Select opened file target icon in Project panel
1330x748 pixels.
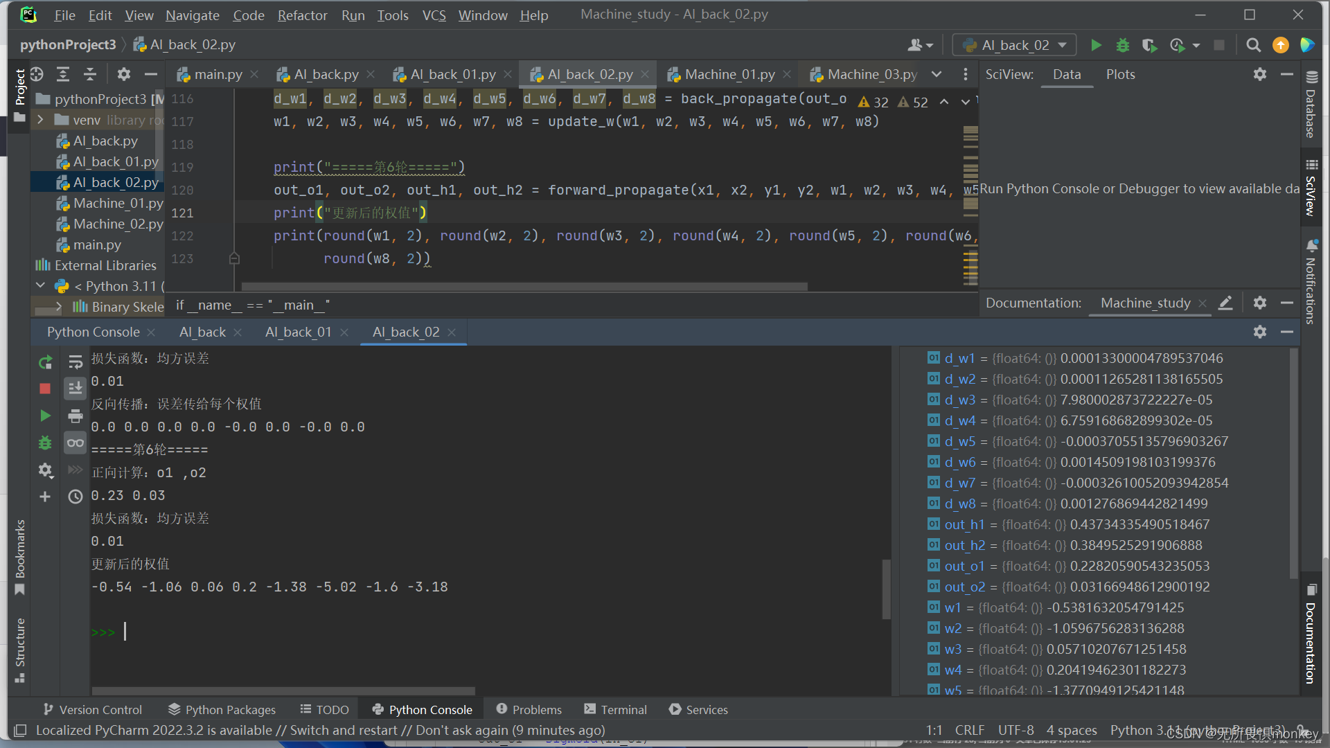37,74
